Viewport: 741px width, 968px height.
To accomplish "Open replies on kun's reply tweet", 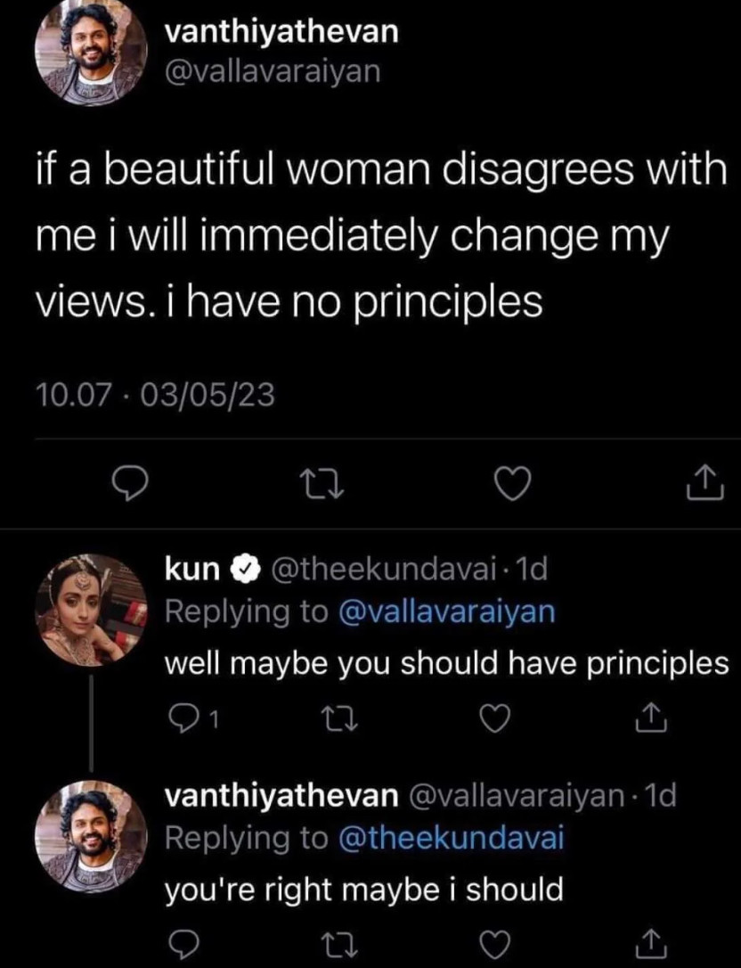I will pos(183,715).
